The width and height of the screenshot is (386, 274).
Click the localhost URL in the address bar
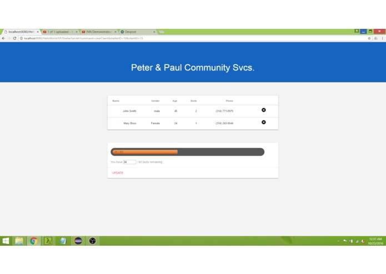(x=83, y=38)
